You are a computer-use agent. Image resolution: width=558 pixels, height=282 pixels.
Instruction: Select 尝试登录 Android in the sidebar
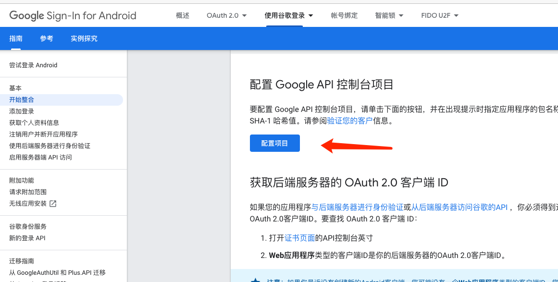(x=33, y=65)
